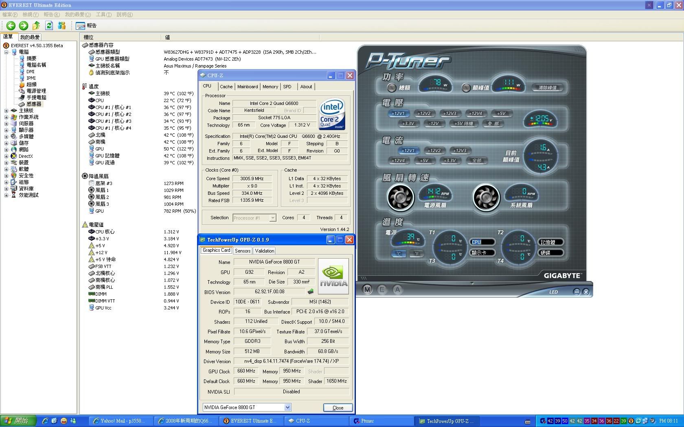Switch temperature to °C in P-Tuner

(399, 254)
